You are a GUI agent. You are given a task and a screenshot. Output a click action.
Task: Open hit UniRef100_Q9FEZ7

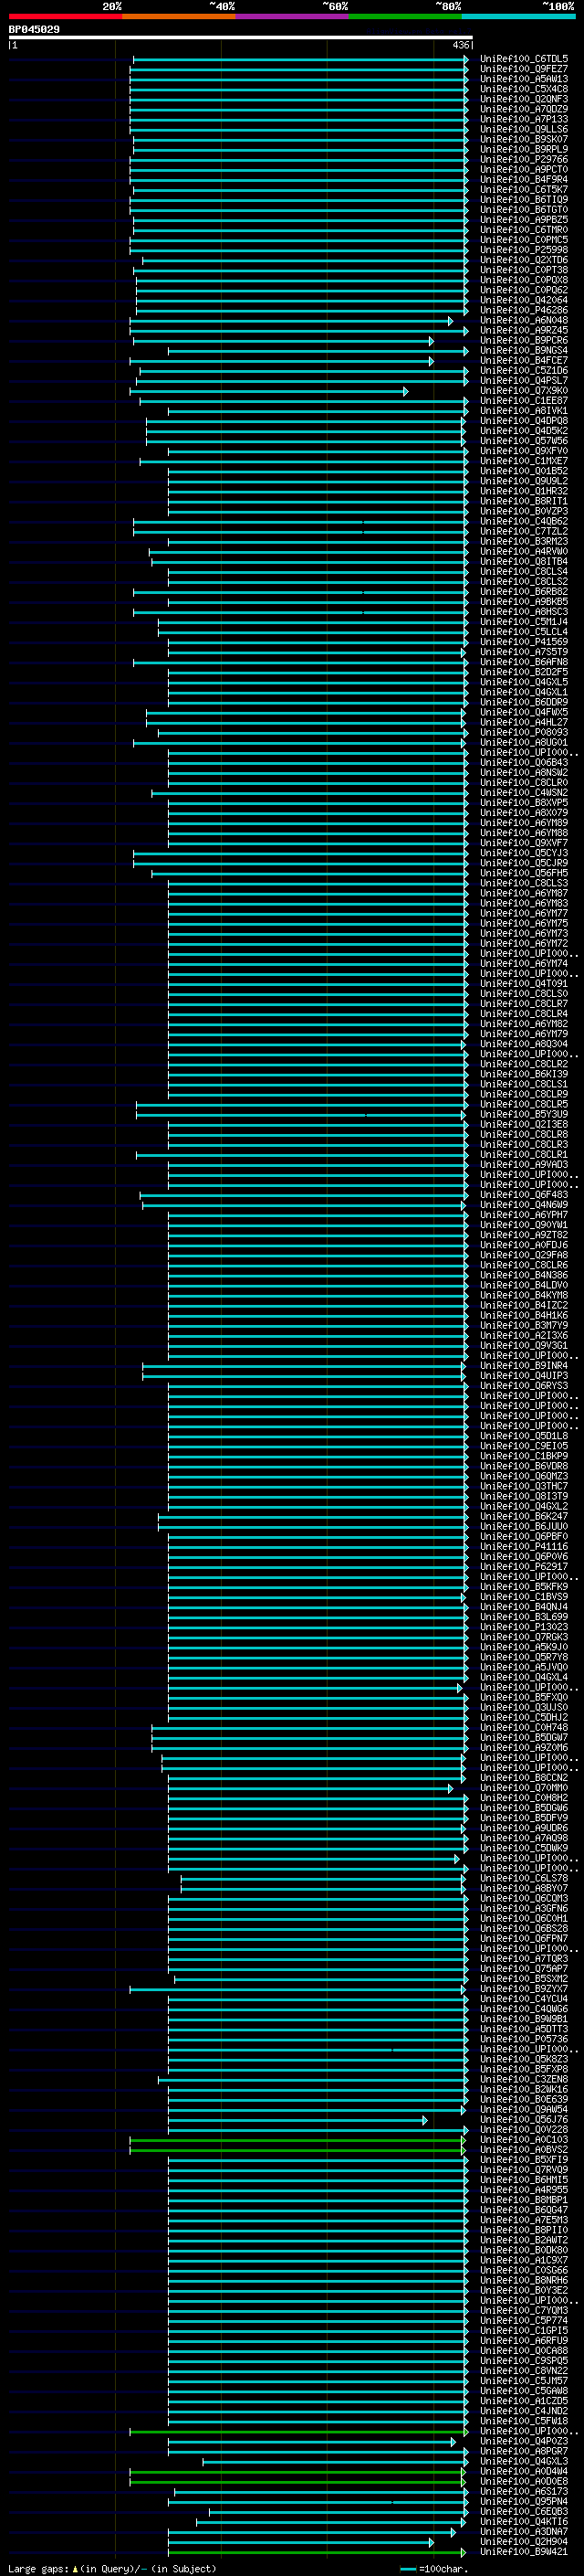click(x=523, y=69)
